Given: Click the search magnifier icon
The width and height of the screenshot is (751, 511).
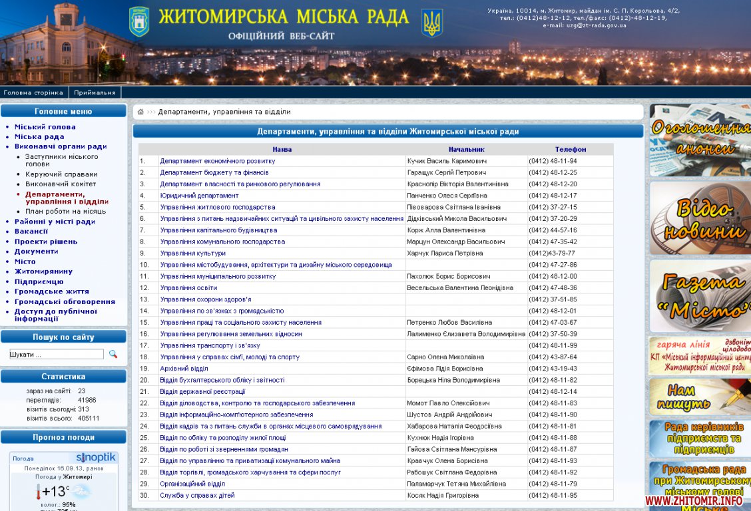Looking at the screenshot, I should (113, 354).
